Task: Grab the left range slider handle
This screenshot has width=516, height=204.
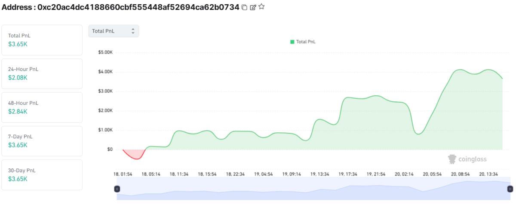Action: pos(117,189)
